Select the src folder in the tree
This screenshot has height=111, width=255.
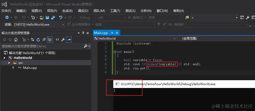click(x=20, y=63)
